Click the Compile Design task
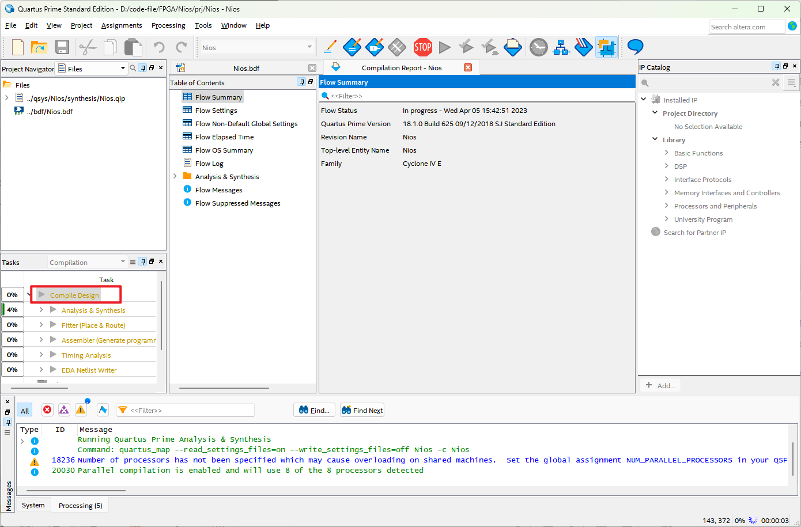This screenshot has width=801, height=527. pos(74,295)
